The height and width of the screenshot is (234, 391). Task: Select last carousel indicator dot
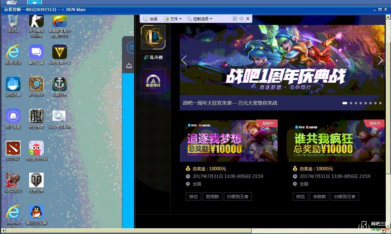(380, 103)
